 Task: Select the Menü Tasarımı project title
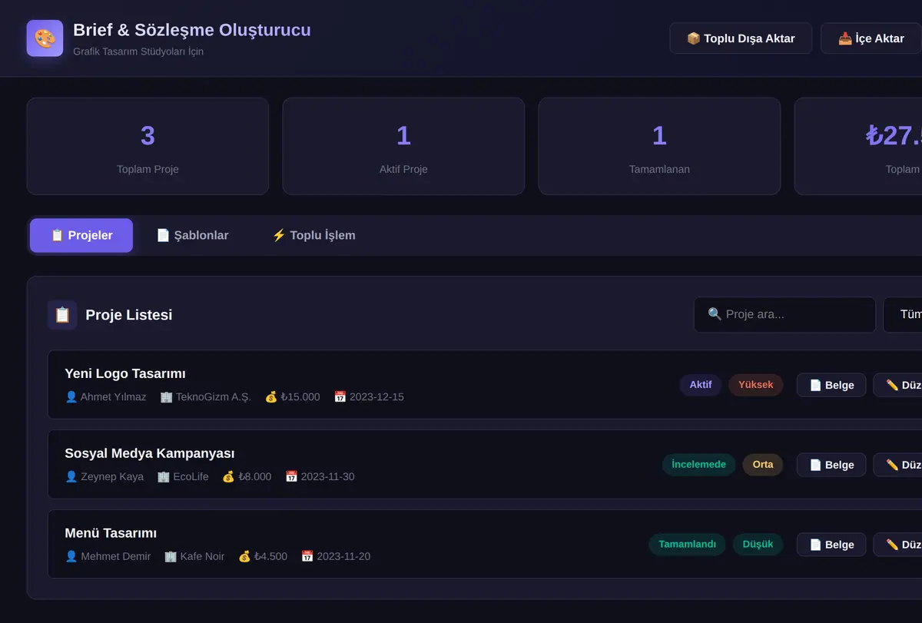pyautogui.click(x=111, y=534)
